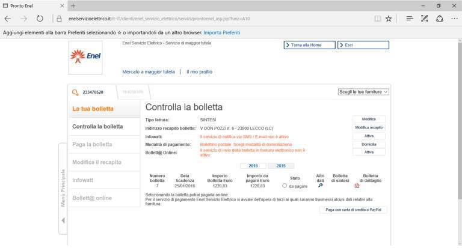
Task: Select the 2016 bills tab
Action: (x=253, y=166)
